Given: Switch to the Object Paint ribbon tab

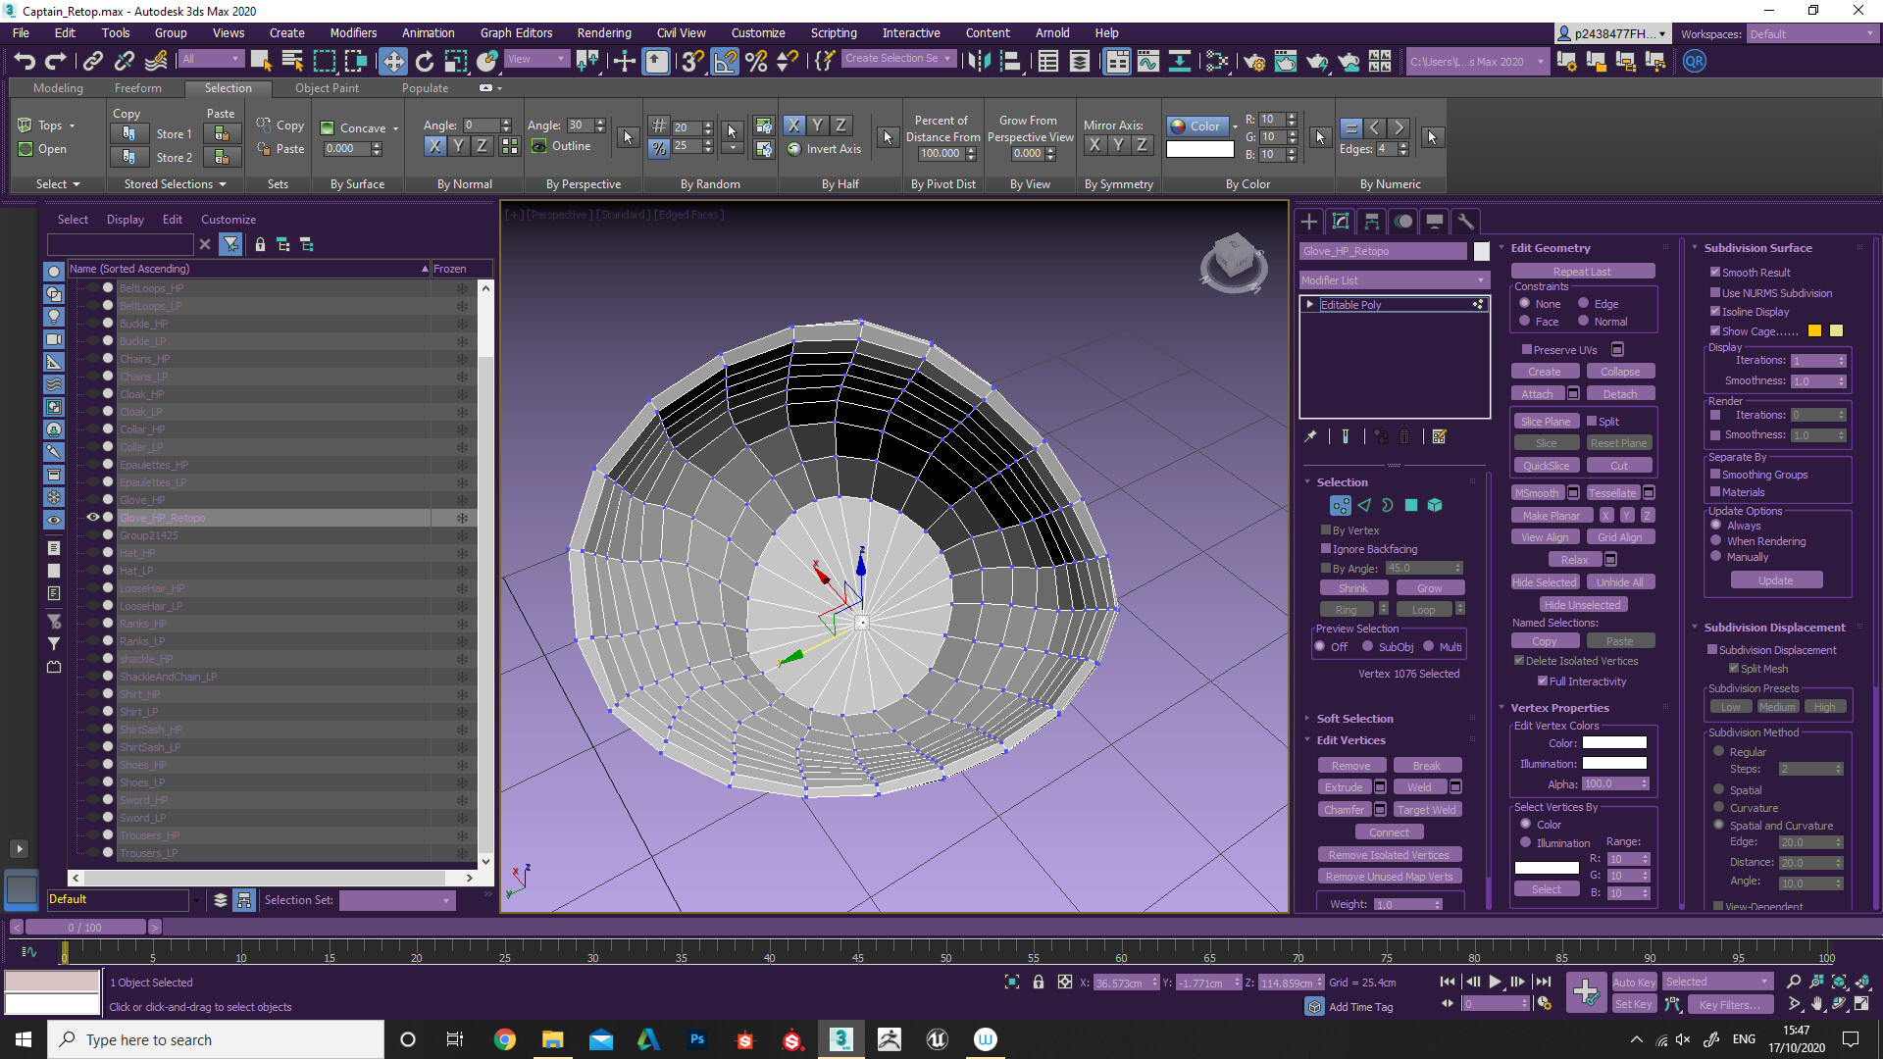Looking at the screenshot, I should click(327, 88).
